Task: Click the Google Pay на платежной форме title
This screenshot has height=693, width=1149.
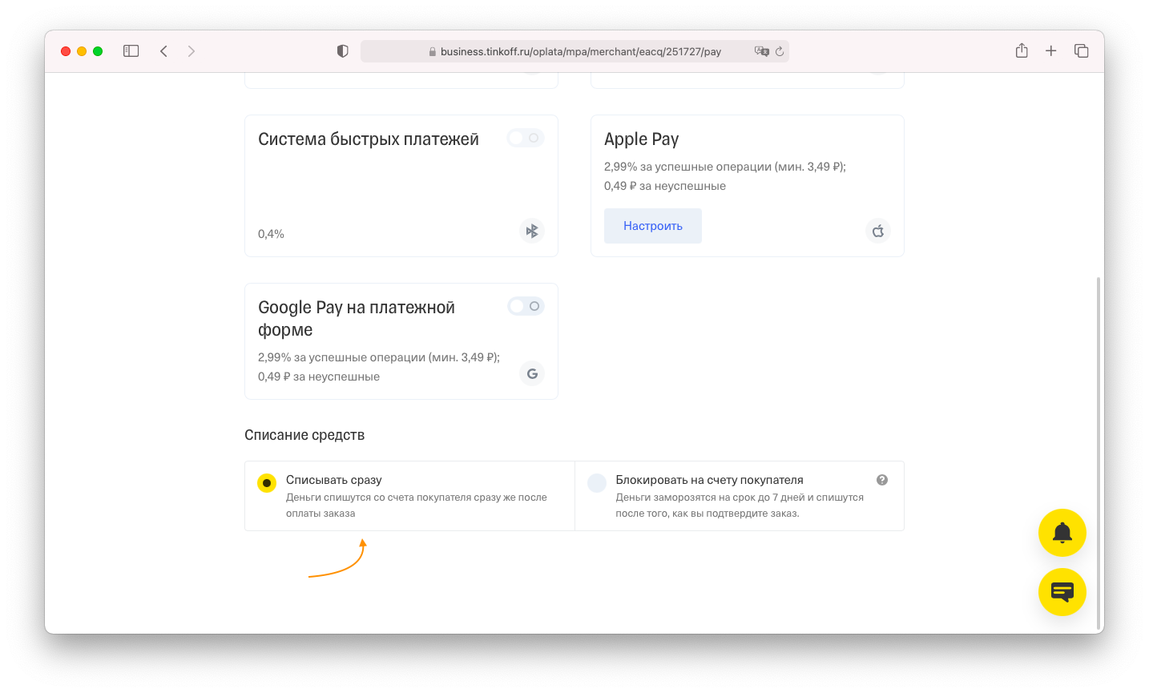Action: (x=357, y=319)
